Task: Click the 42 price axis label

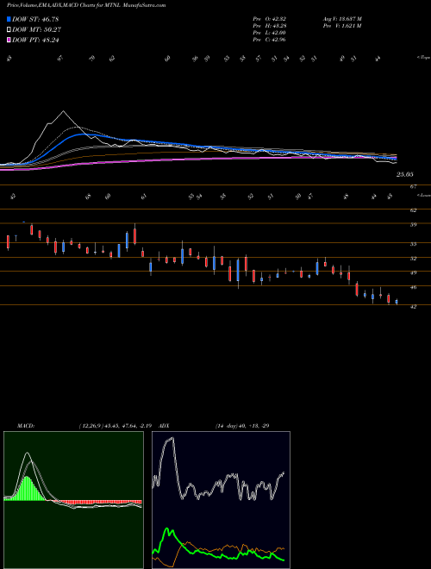Action: click(413, 306)
